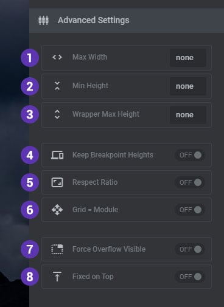Click the Grid = Module move icon

pyautogui.click(x=57, y=210)
